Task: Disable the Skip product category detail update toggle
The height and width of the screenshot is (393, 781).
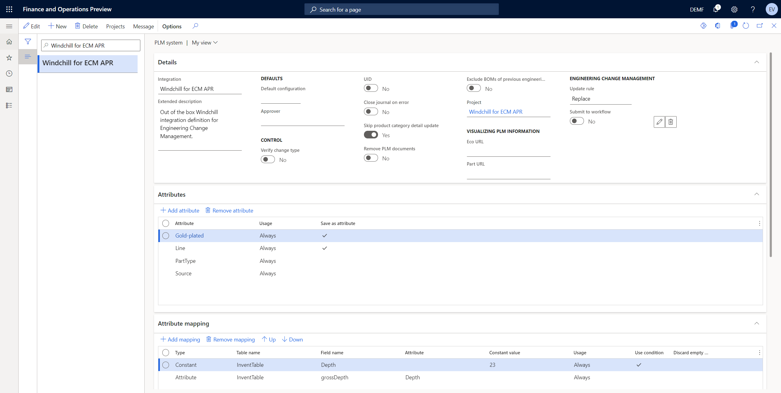Action: click(x=371, y=134)
